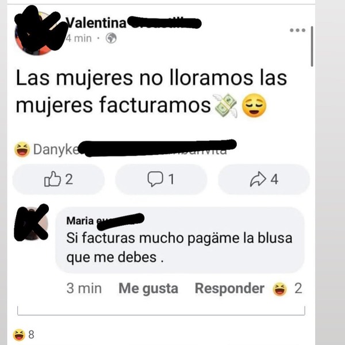Click the relieved face emoji in post

254,105
